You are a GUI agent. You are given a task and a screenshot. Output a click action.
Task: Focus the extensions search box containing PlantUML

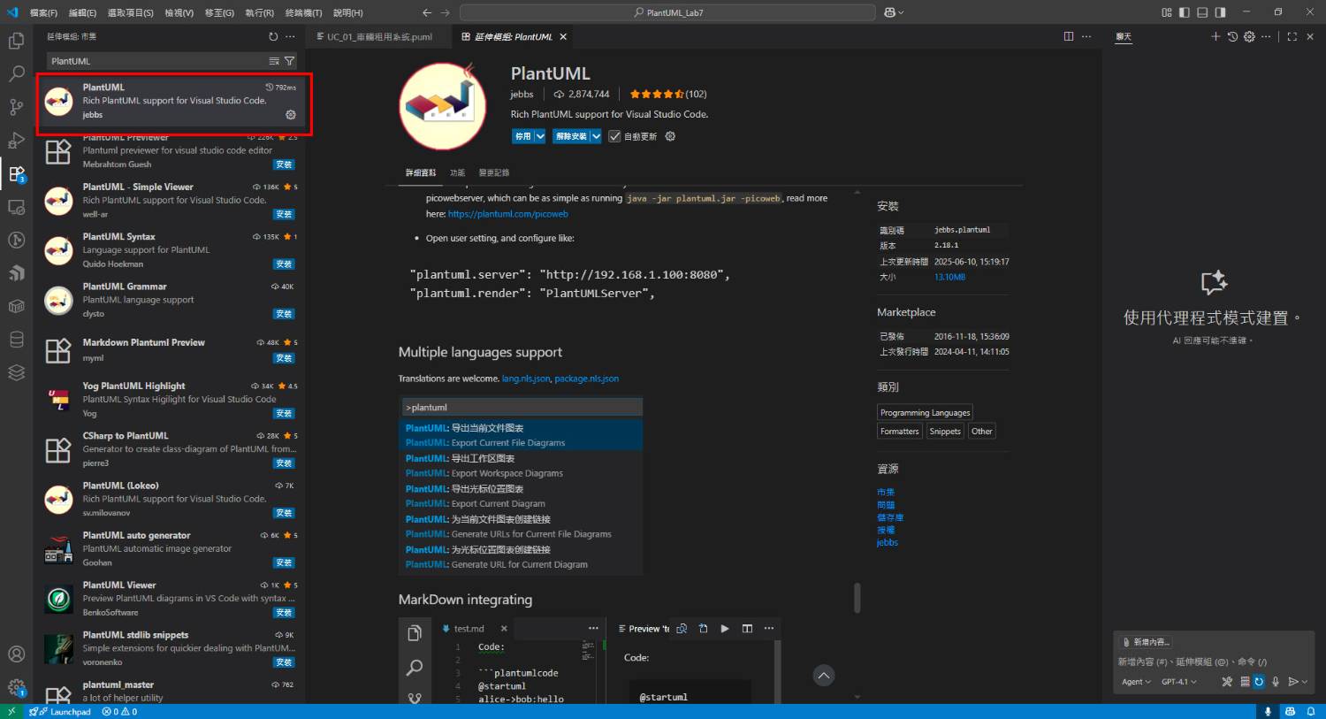(x=157, y=61)
